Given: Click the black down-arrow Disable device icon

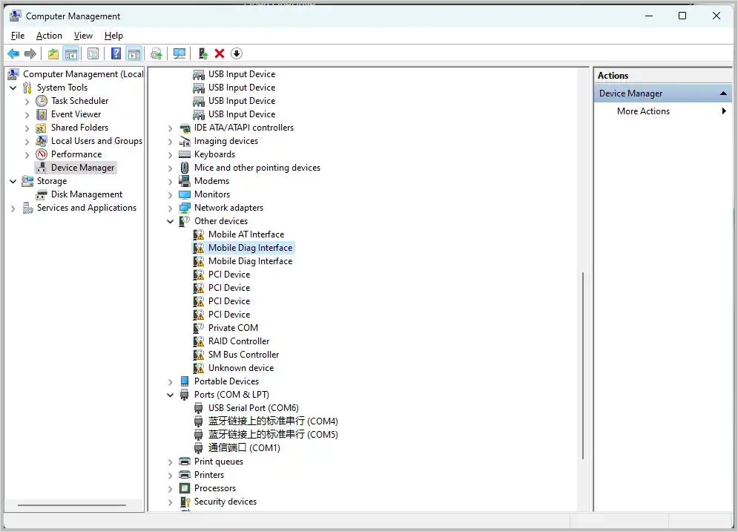Looking at the screenshot, I should click(x=237, y=53).
